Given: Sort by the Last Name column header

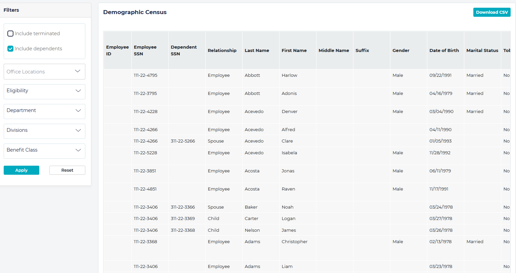Looking at the screenshot, I should [x=256, y=50].
